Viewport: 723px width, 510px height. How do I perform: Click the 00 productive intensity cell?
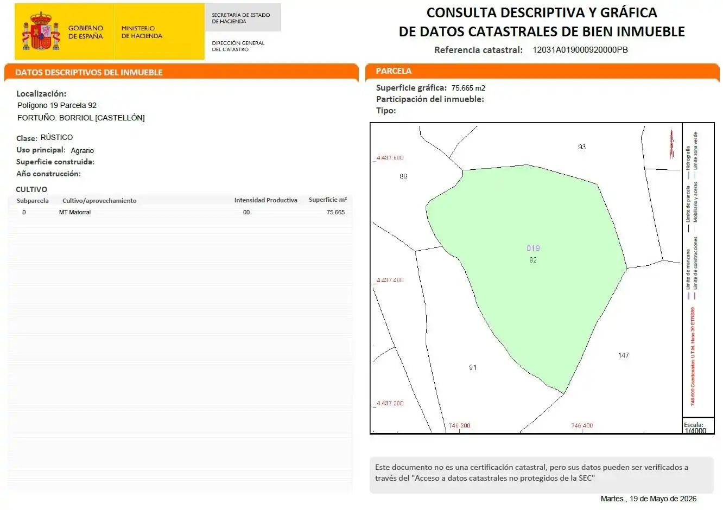[x=246, y=212]
